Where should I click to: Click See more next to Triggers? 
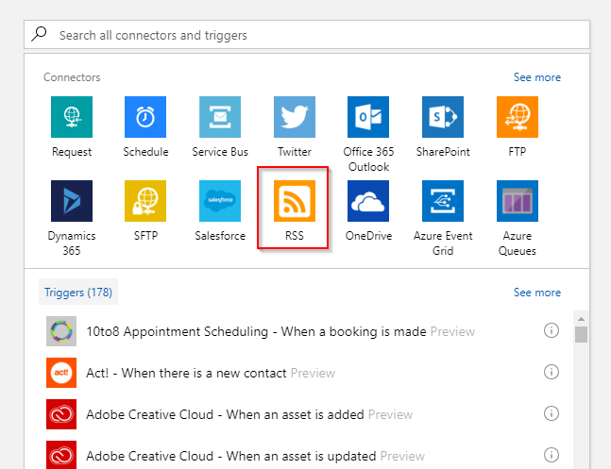[x=537, y=293]
